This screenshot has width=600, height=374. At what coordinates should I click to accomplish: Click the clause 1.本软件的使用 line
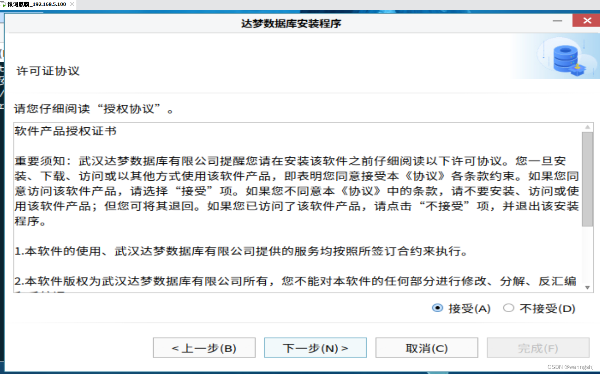tap(241, 251)
